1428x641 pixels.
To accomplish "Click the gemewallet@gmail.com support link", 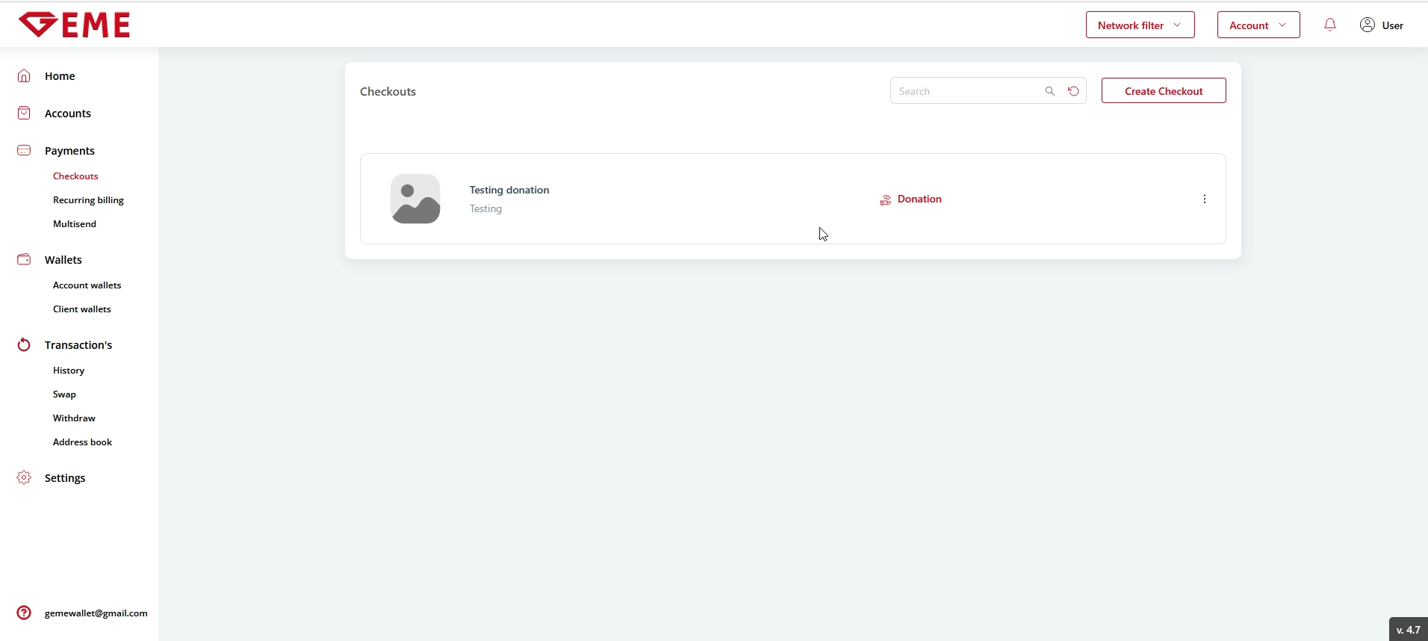I will click(x=96, y=613).
